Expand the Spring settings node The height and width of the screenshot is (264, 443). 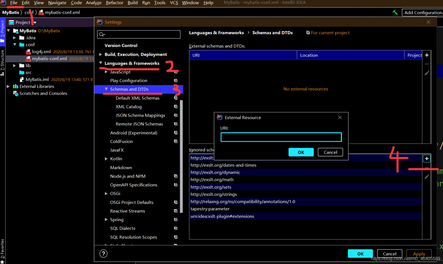click(x=106, y=220)
